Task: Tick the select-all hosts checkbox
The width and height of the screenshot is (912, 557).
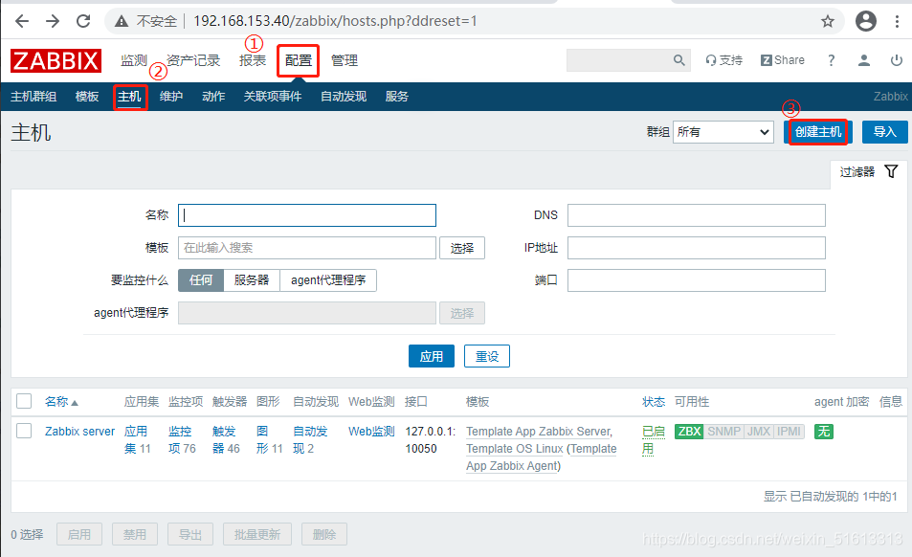Action: coord(24,401)
